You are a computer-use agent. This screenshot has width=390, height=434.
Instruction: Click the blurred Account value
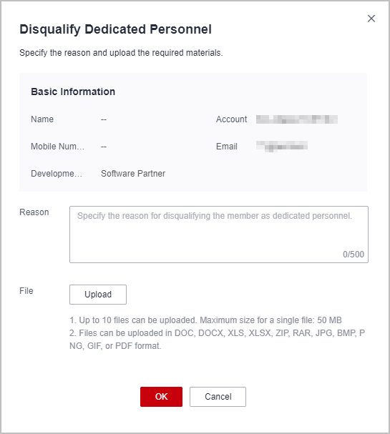(x=297, y=119)
